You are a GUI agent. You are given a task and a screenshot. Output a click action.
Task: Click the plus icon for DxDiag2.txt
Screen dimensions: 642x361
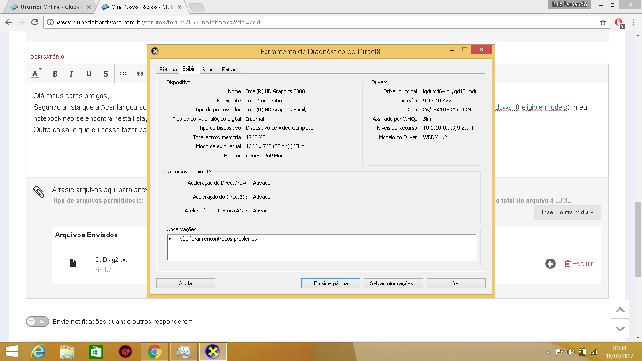tap(550, 264)
